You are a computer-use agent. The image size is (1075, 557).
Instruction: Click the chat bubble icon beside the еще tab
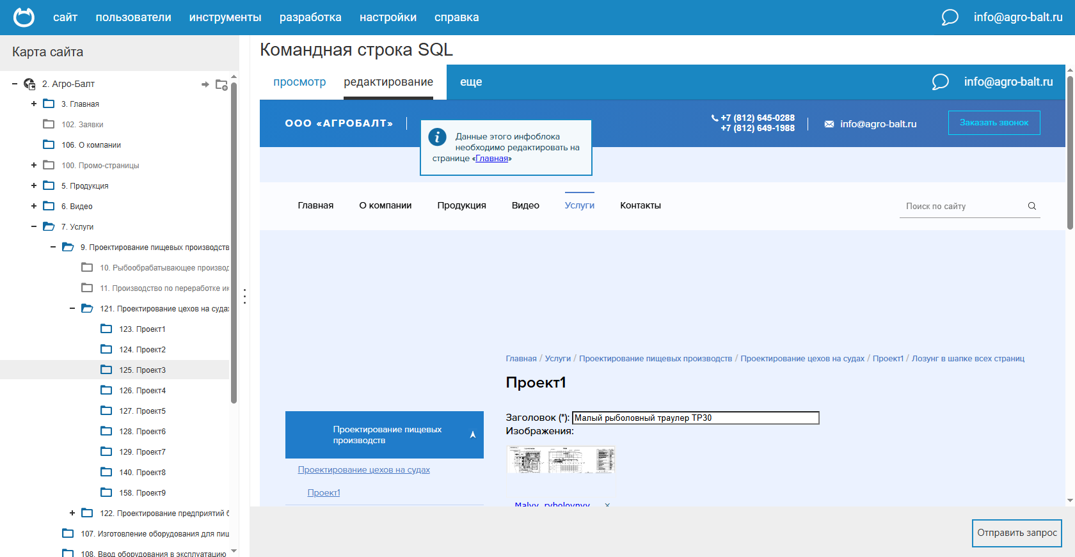click(941, 82)
